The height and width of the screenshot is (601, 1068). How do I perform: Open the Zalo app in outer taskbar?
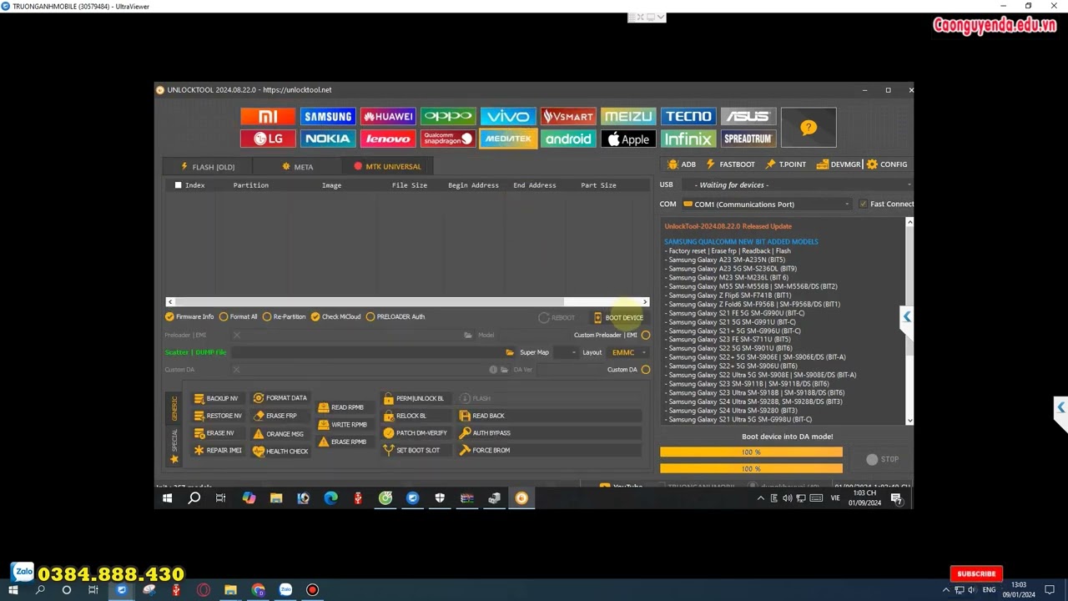pyautogui.click(x=285, y=590)
